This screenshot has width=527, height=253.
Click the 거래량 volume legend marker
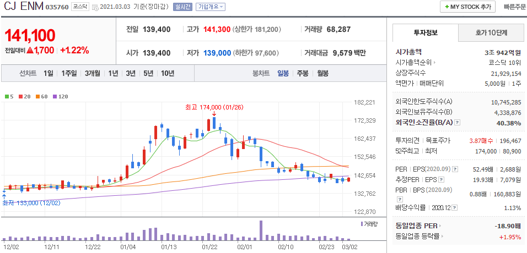tap(362, 223)
